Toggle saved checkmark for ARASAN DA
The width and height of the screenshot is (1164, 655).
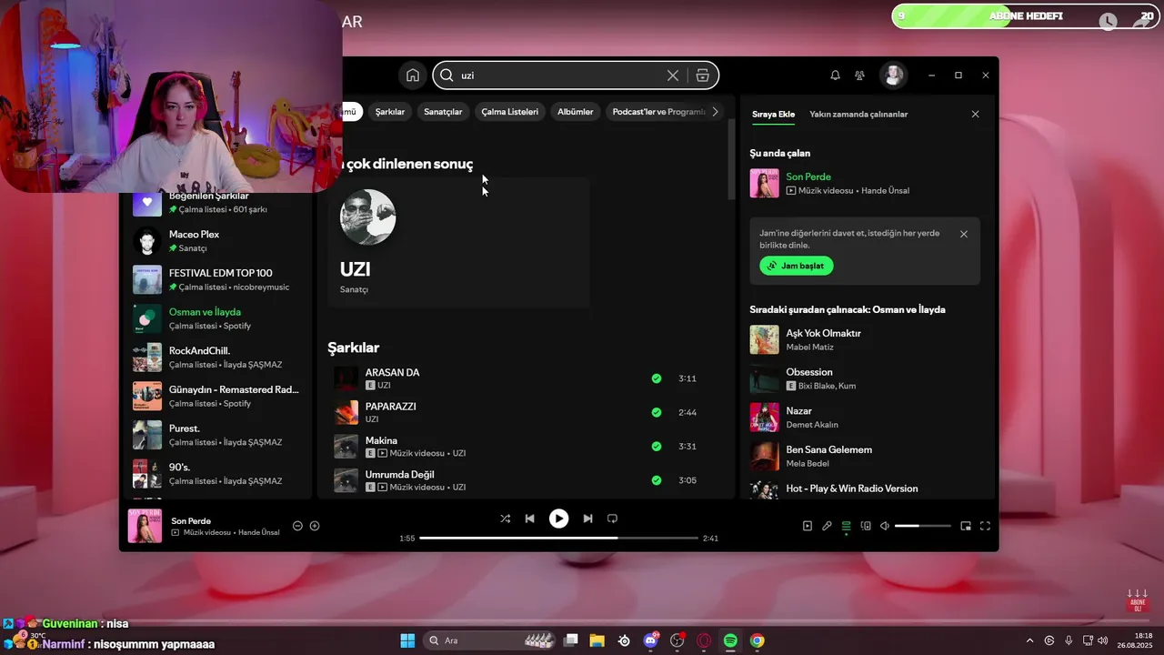tap(657, 378)
